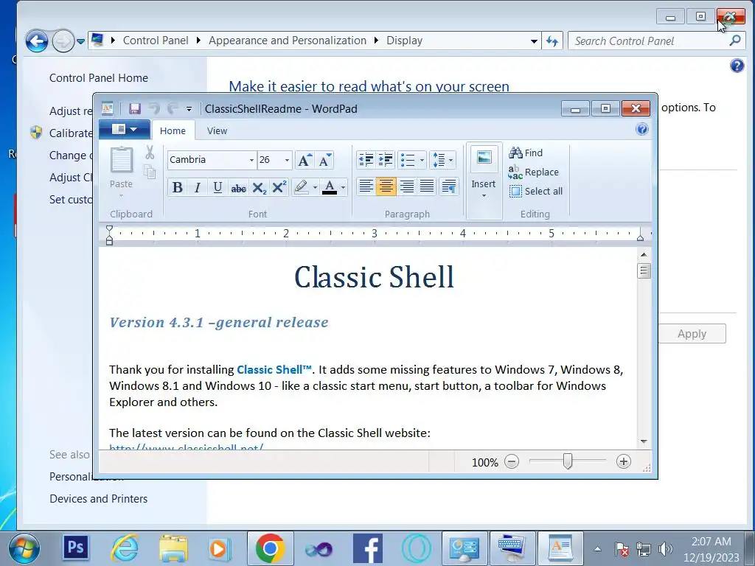Click the Search Control Panel field

(656, 41)
